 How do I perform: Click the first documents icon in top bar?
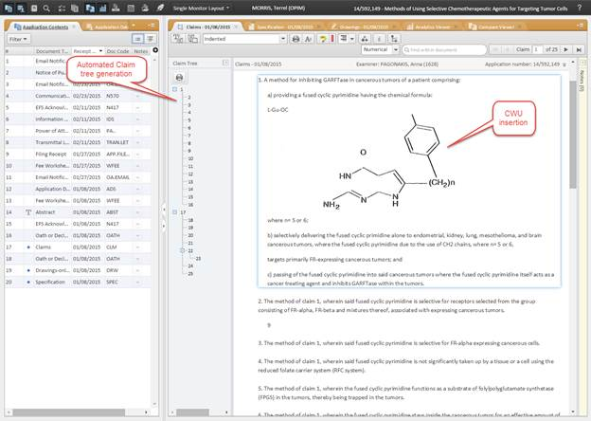coord(9,8)
